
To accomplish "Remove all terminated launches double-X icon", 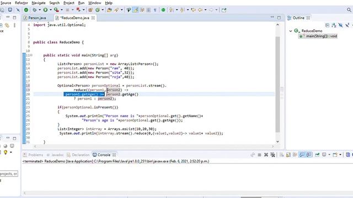I will 272,155.
